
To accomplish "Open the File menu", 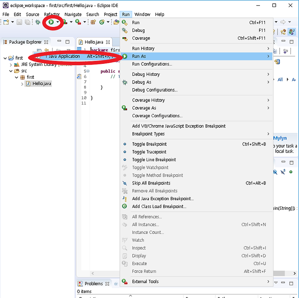I will [x=6, y=15].
